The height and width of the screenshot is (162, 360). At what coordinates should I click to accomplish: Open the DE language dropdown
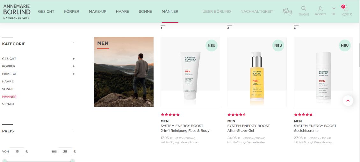coord(334,11)
